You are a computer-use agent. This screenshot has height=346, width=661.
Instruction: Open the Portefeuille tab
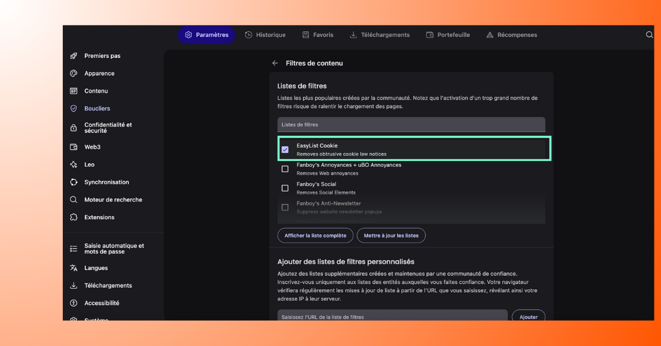tap(448, 35)
